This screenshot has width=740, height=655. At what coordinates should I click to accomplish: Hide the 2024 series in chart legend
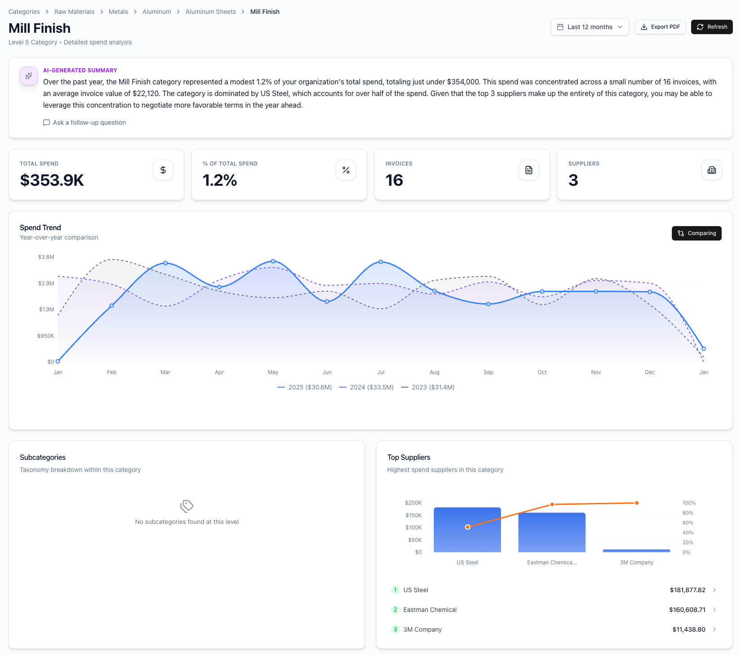click(x=366, y=387)
